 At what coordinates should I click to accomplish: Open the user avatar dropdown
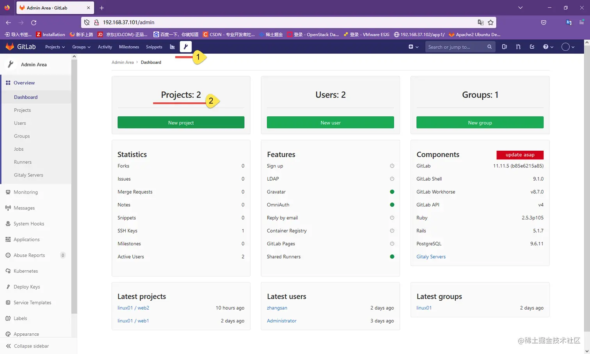tap(568, 47)
